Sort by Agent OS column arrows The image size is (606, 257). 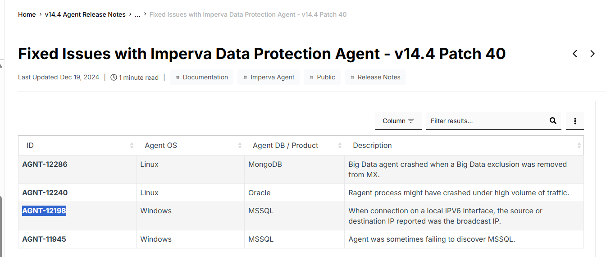[240, 145]
